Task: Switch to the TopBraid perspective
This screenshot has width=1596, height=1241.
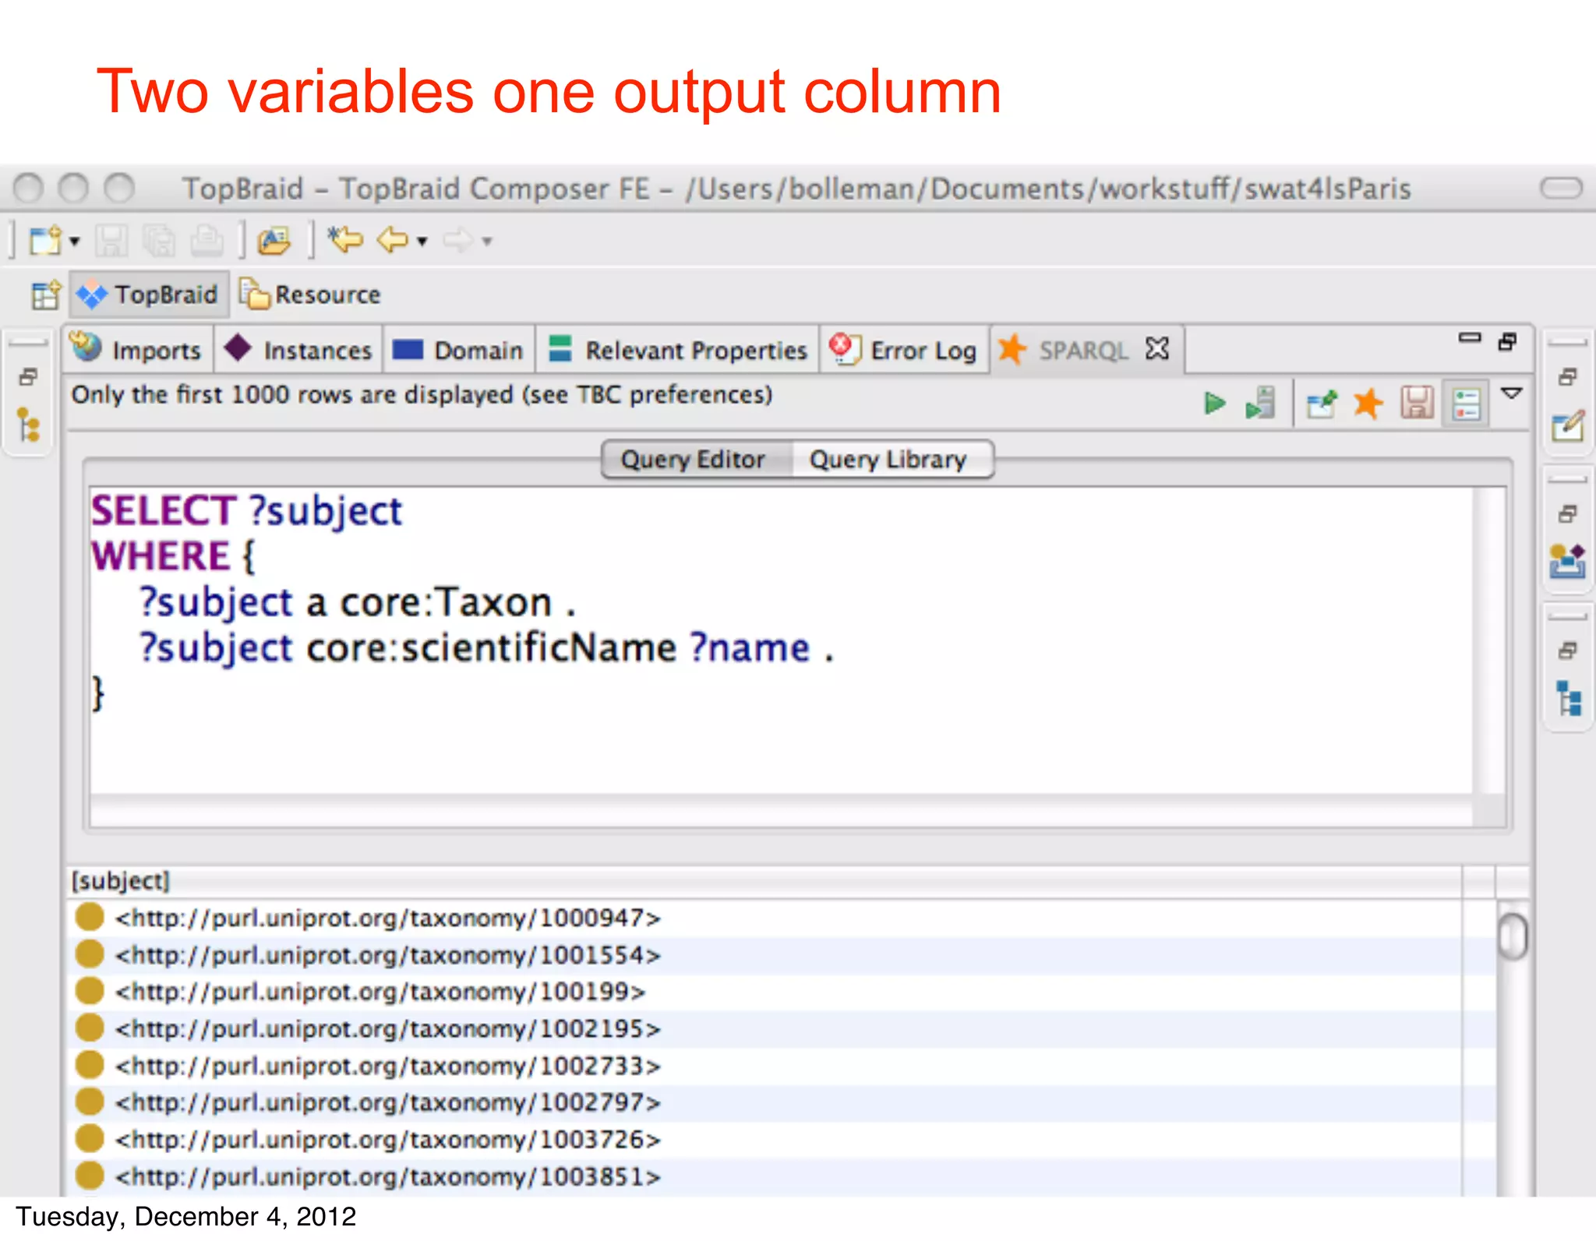Action: [x=149, y=294]
